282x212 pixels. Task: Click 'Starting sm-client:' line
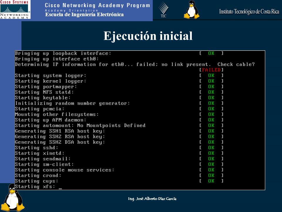[x=44, y=164]
